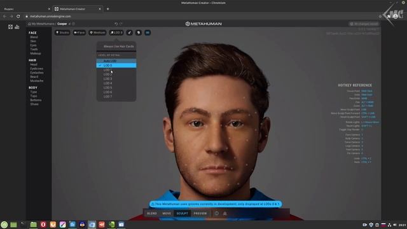Switch to SCULPT mode tab
407x229 pixels.
[183, 214]
